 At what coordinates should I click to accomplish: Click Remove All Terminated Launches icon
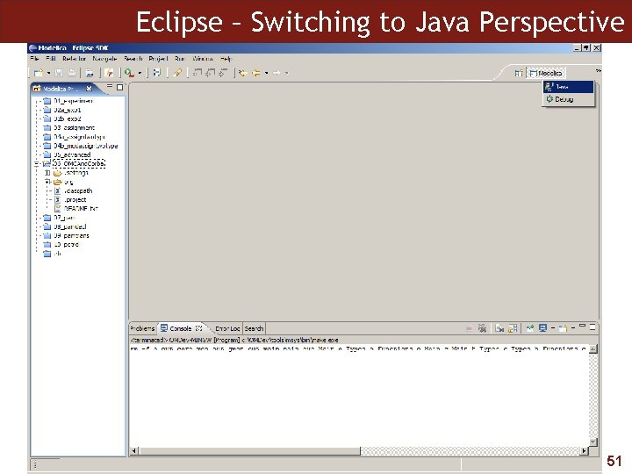pyautogui.click(x=482, y=328)
